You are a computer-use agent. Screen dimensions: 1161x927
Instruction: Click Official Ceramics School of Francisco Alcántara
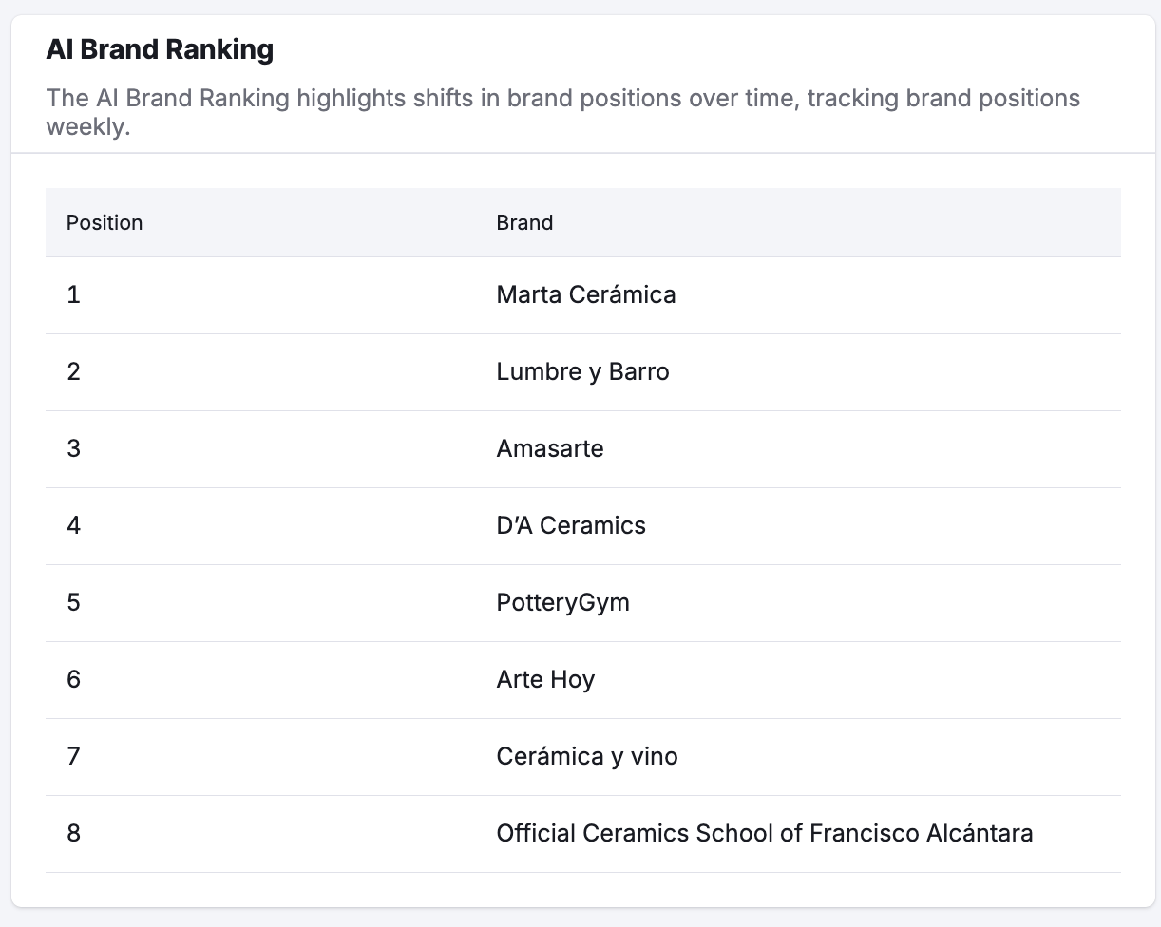click(x=765, y=833)
